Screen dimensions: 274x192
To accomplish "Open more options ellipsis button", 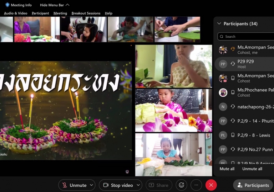I will [x=196, y=185].
